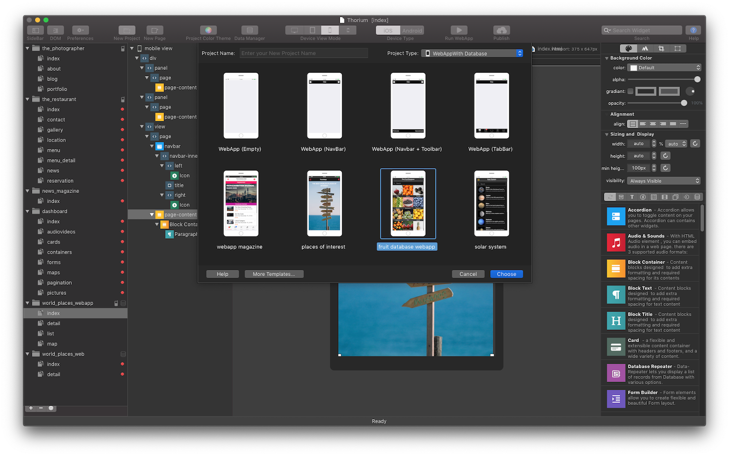Open the visibility Always Visible dropdown
The width and height of the screenshot is (729, 456).
pos(664,181)
